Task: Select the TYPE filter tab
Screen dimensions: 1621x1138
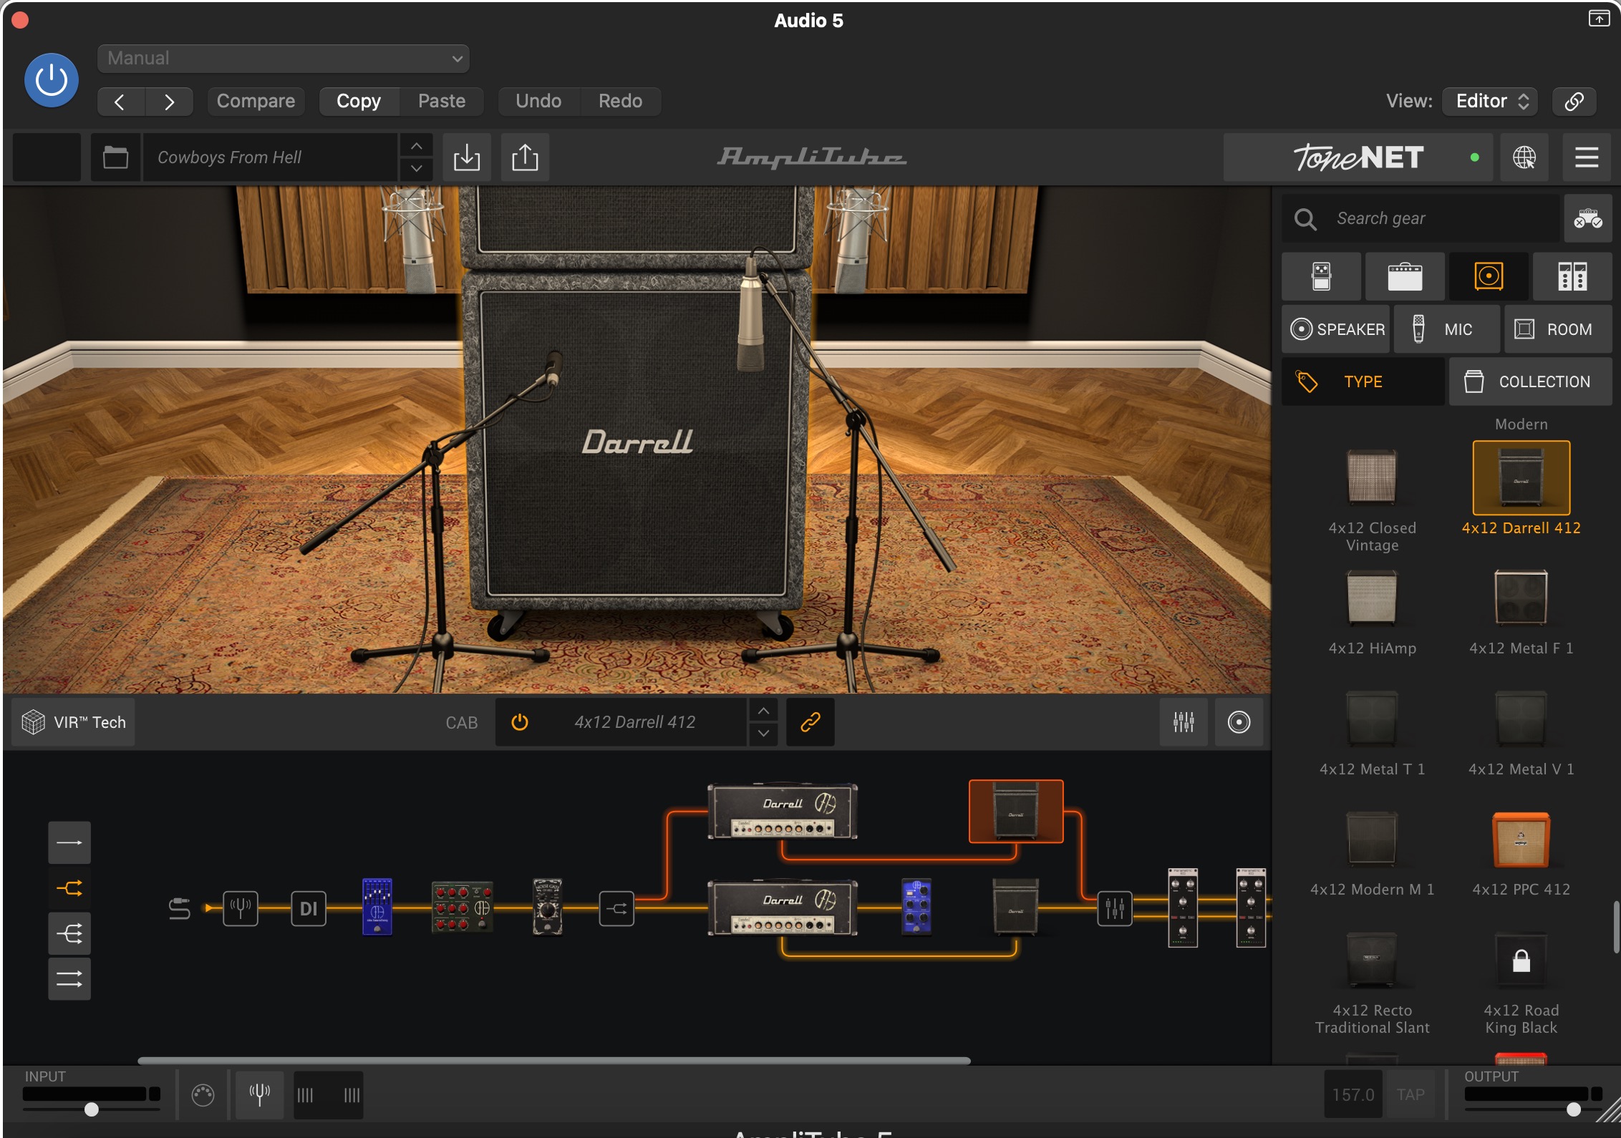Action: coord(1363,381)
